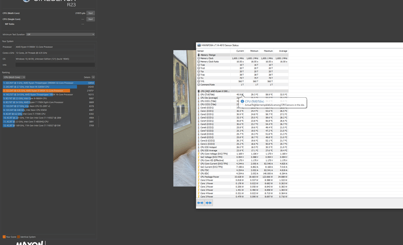The width and height of the screenshot is (403, 245).
Task: Select ranking entry Intel Core i7-7700K CPU
Action: tap(48, 113)
